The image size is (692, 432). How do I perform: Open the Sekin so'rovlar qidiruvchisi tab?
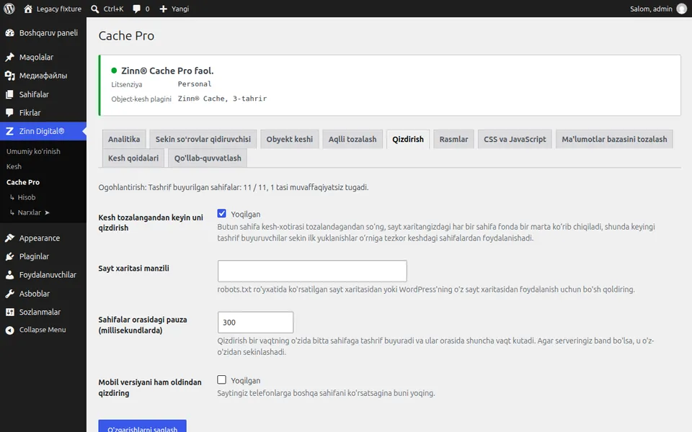coord(203,139)
